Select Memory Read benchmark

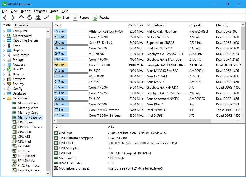click(28, 103)
